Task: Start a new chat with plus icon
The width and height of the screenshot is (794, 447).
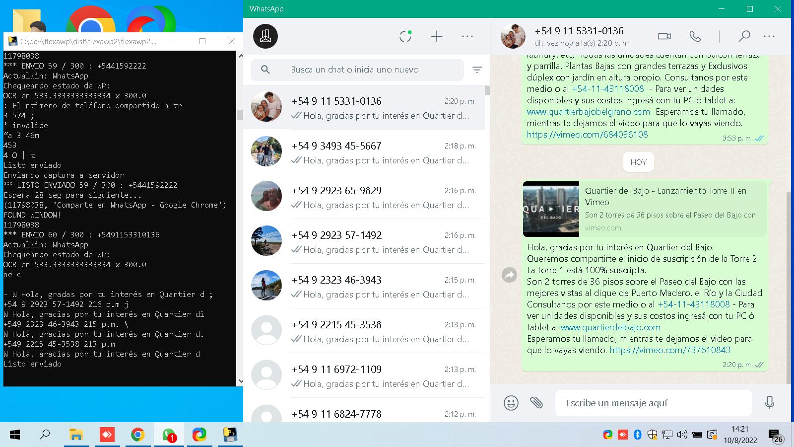Action: pos(436,36)
